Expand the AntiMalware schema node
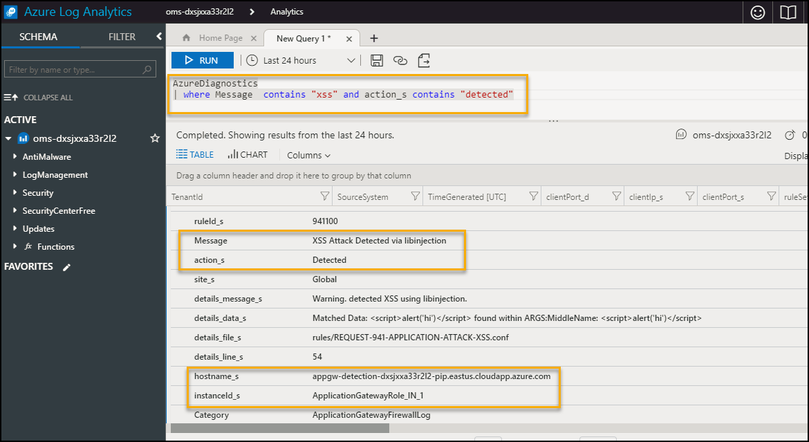The width and height of the screenshot is (809, 442). click(15, 156)
